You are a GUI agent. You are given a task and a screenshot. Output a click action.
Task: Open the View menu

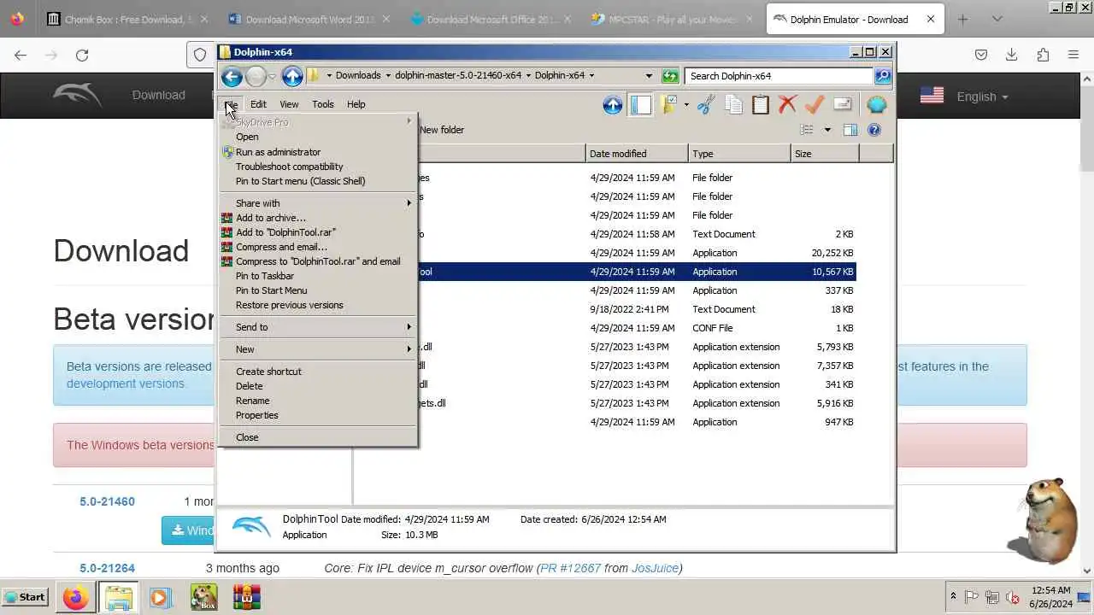tap(289, 104)
